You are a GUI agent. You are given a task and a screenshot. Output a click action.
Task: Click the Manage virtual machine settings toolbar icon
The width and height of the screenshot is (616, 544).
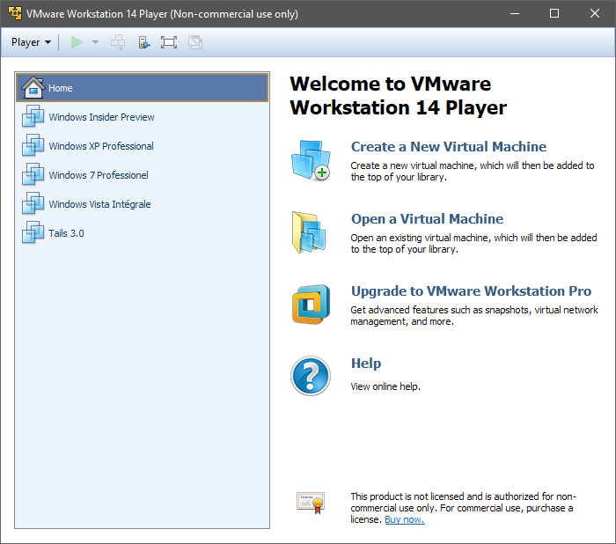point(144,42)
